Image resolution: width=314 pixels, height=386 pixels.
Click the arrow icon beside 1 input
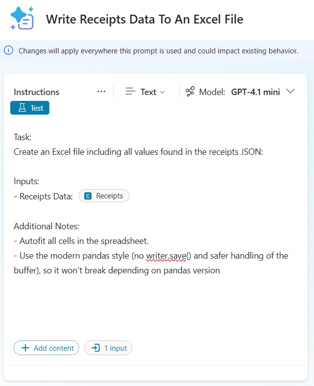click(x=96, y=348)
